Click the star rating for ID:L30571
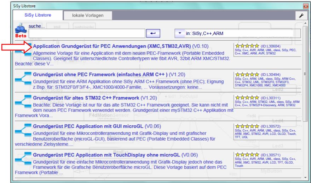 [247, 155]
